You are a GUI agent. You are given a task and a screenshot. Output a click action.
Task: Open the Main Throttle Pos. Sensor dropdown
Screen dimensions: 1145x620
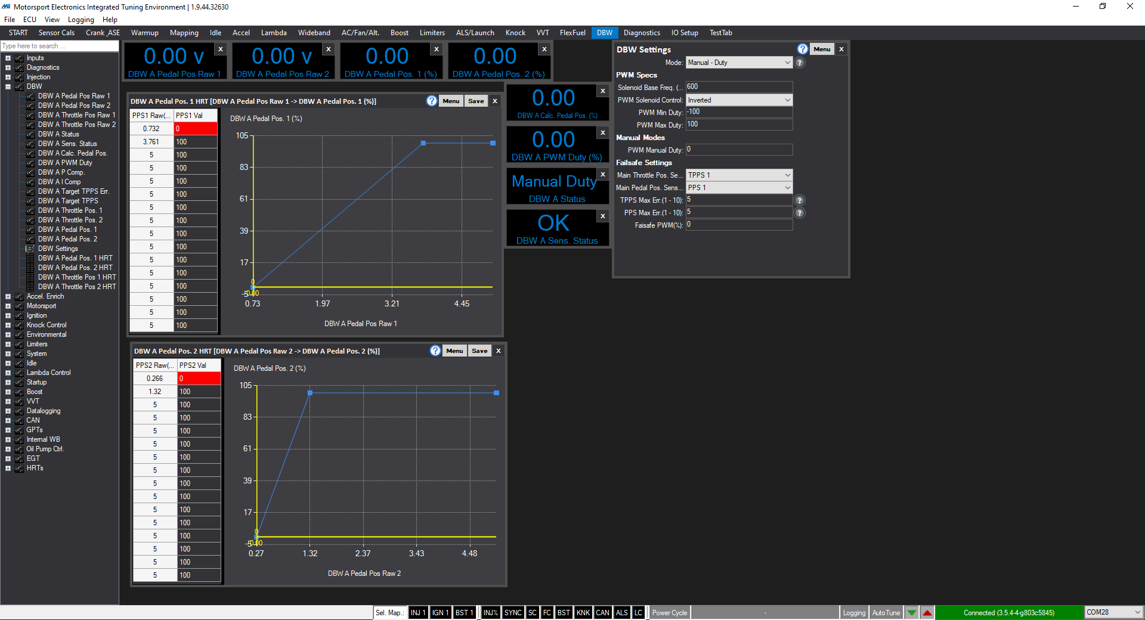(x=739, y=175)
